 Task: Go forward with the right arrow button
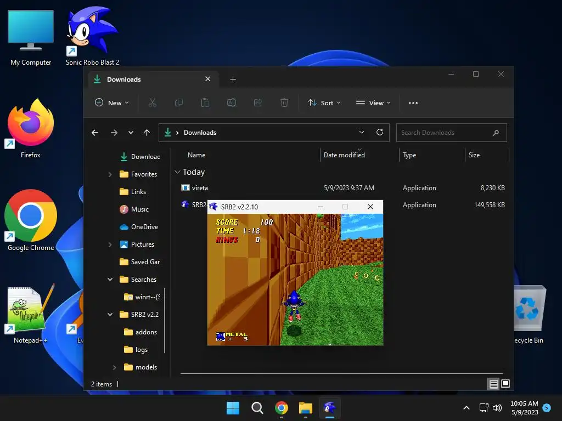114,133
